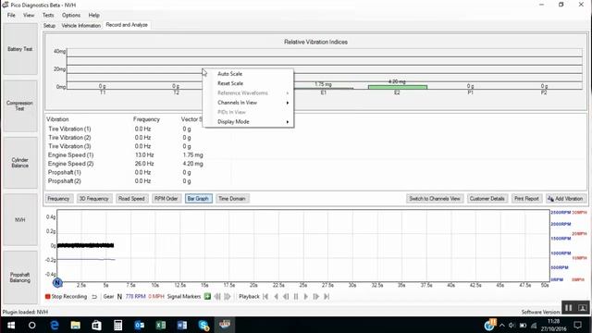The height and width of the screenshot is (333, 592).
Task: Switch to the Vehicle Information tab
Action: point(80,26)
